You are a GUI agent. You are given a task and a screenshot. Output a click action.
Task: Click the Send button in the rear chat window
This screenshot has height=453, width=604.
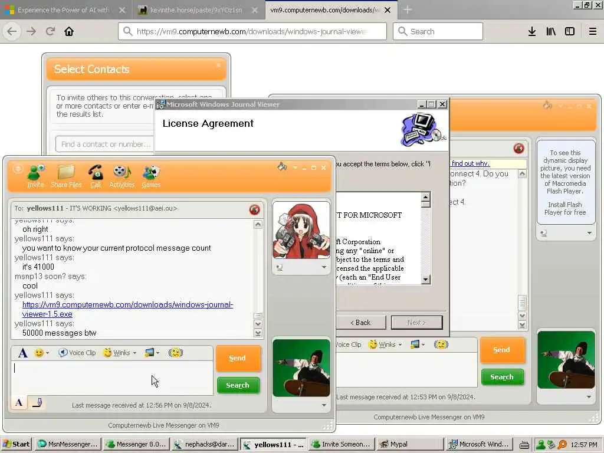(503, 350)
